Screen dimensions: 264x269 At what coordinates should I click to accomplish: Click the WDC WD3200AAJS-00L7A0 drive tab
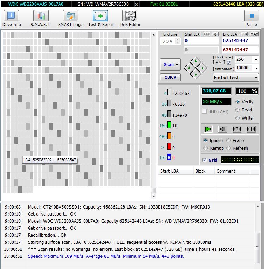tap(36, 4)
